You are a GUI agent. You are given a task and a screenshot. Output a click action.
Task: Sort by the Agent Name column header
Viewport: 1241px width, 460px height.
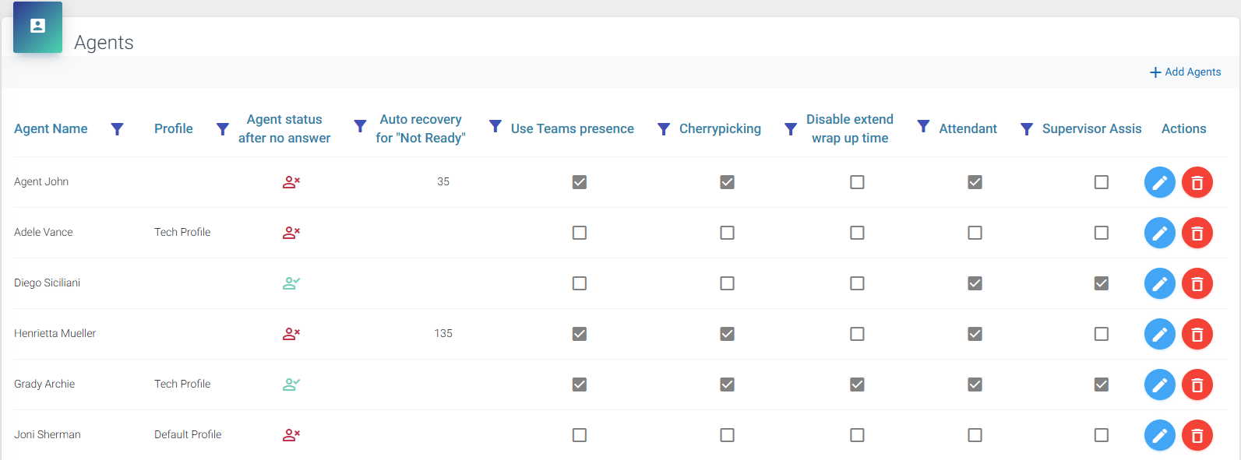(51, 129)
